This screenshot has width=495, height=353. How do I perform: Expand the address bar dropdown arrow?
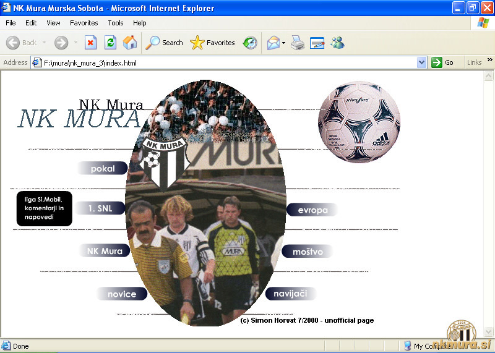click(x=421, y=62)
